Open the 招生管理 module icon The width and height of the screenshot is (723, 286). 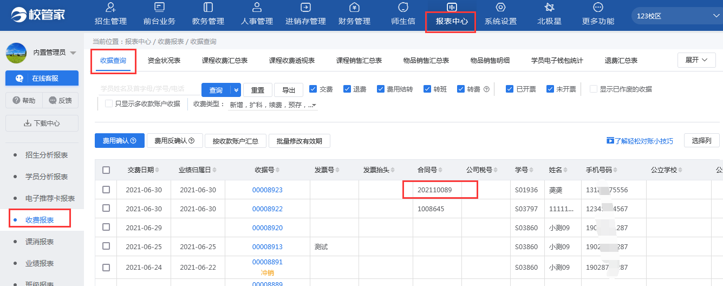[111, 8]
